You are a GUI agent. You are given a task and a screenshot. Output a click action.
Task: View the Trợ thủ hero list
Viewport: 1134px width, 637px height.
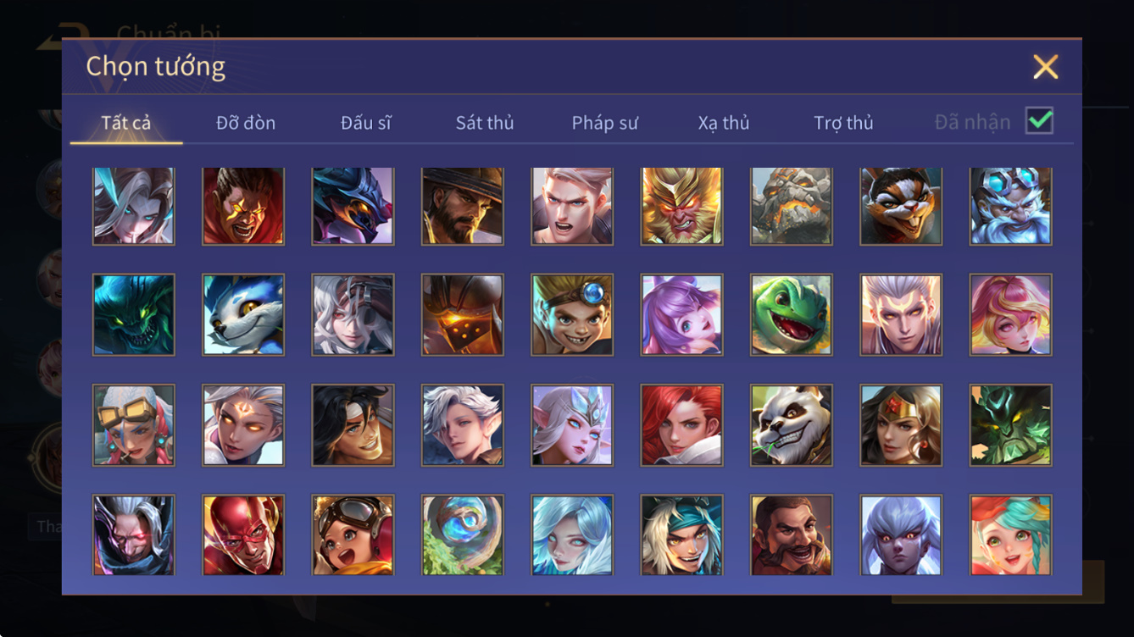pyautogui.click(x=843, y=123)
